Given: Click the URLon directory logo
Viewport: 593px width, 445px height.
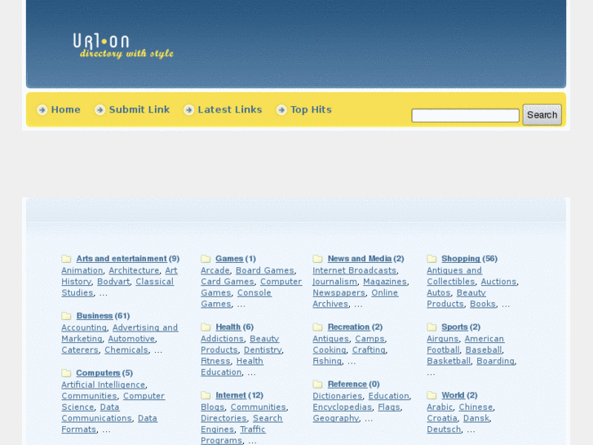Looking at the screenshot, I should (x=123, y=46).
